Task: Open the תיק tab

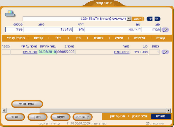Action: [78, 38]
